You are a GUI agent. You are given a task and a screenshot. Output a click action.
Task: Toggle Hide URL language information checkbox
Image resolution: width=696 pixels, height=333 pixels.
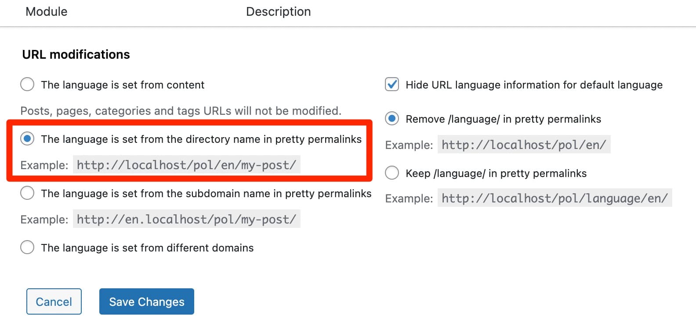tap(392, 84)
